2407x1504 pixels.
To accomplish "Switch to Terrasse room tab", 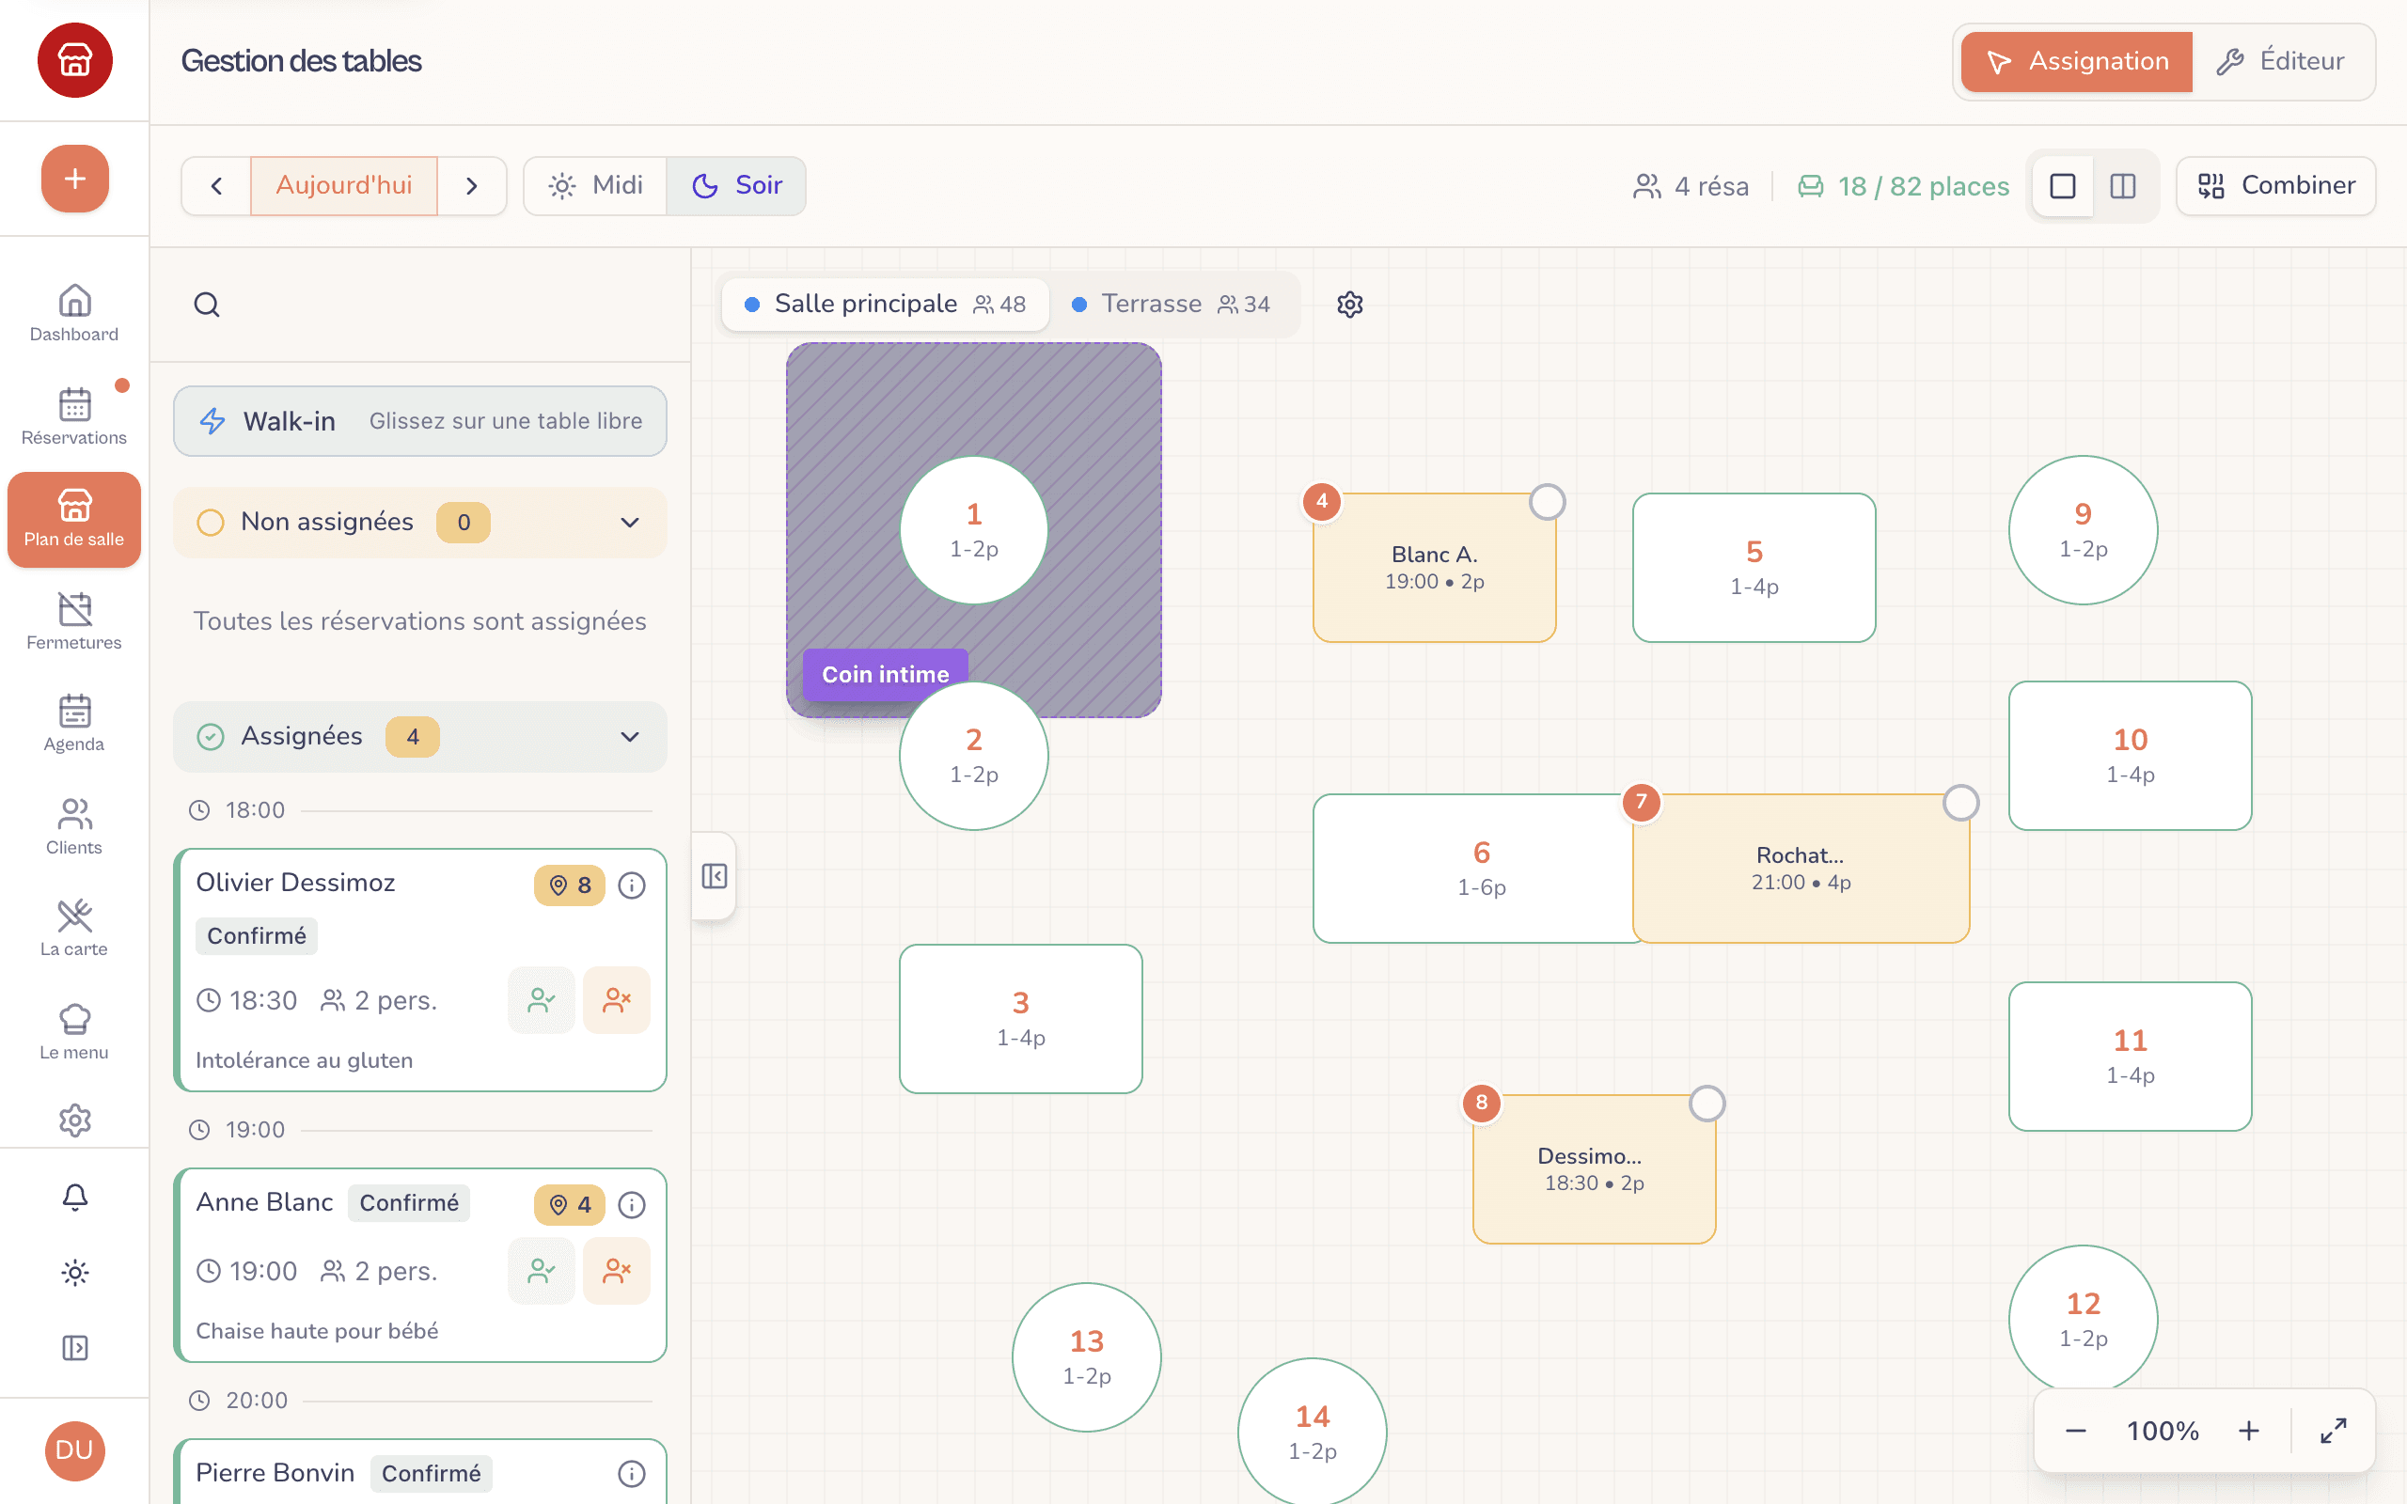I will pos(1172,305).
